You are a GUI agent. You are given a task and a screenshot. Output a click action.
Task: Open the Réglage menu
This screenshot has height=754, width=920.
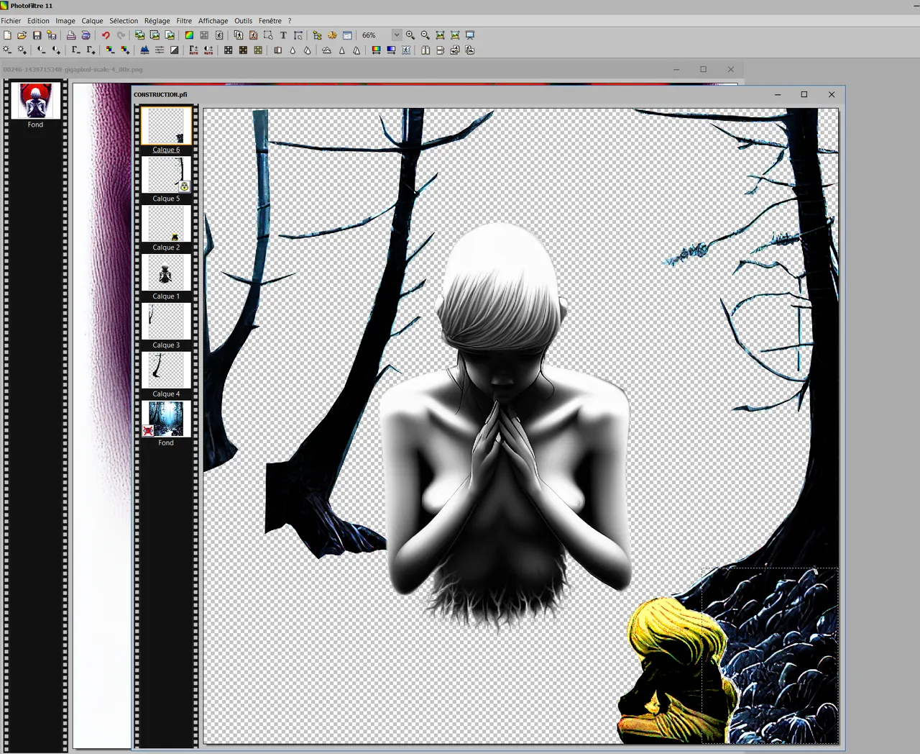click(157, 21)
